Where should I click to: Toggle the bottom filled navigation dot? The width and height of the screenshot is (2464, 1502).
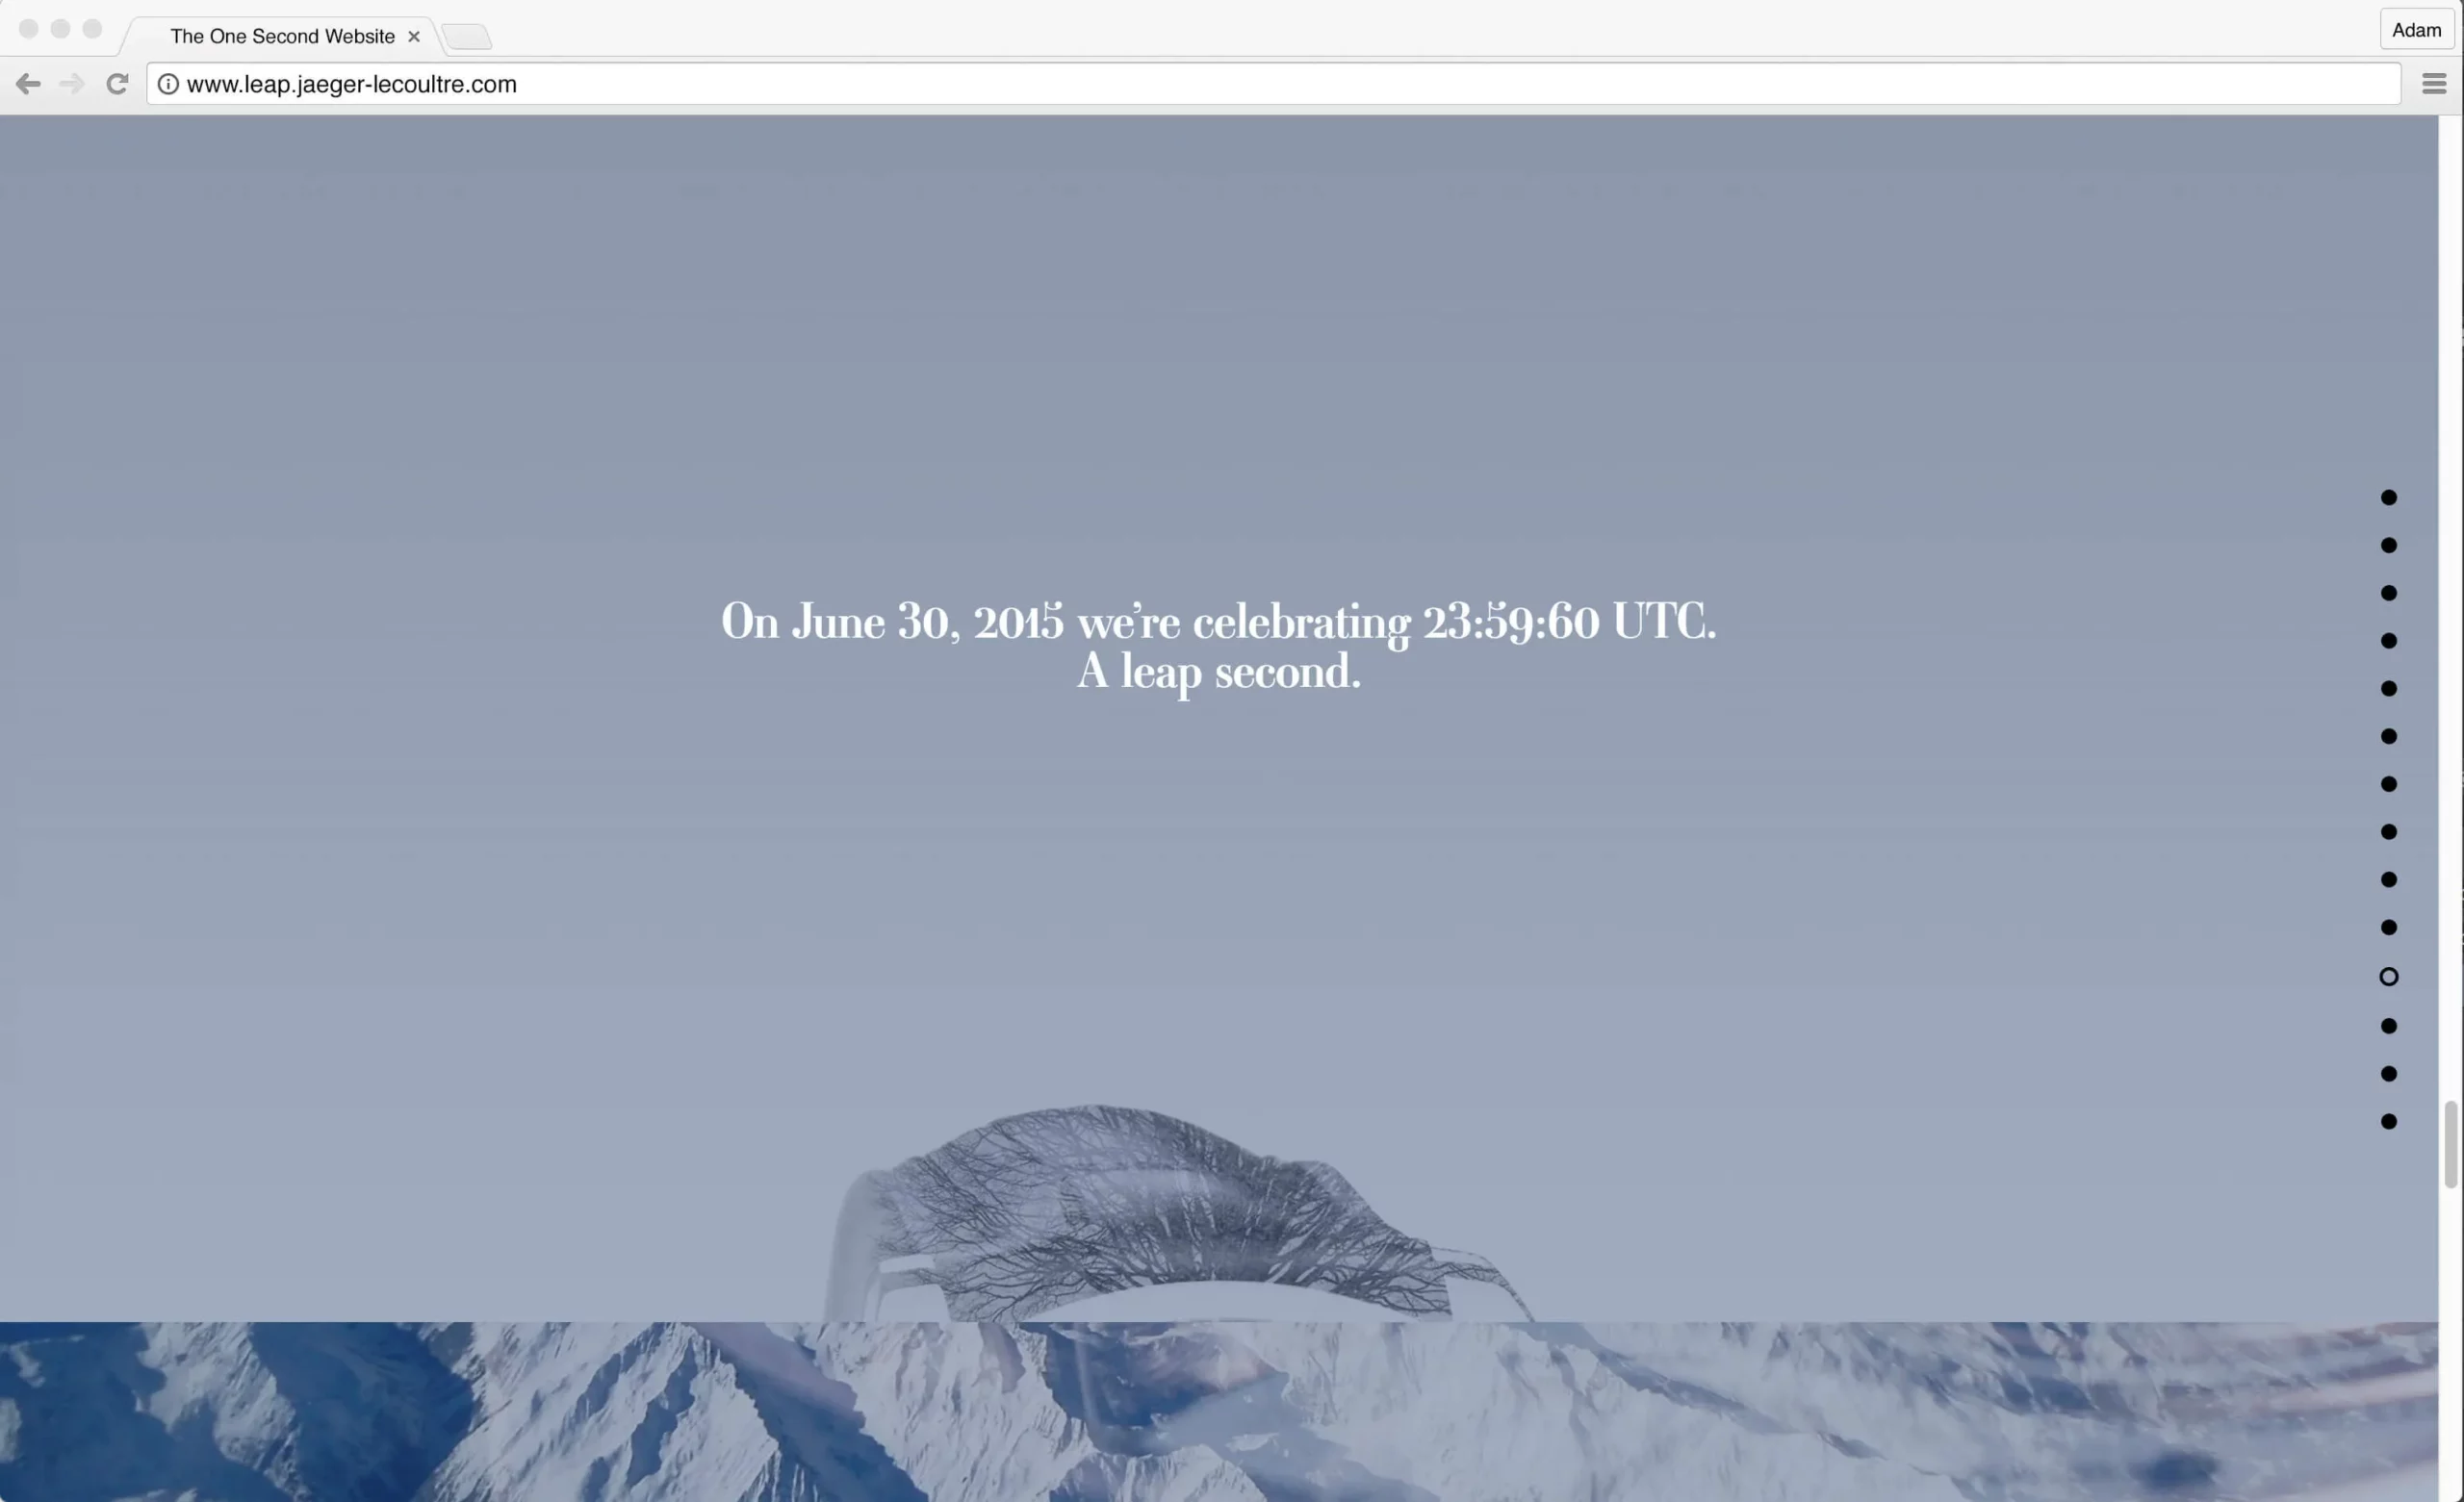pos(2387,1120)
